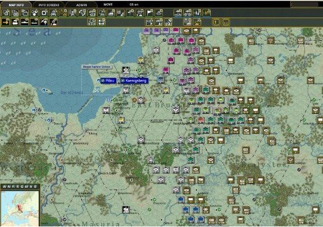Click the film strip grid icon

101,22
